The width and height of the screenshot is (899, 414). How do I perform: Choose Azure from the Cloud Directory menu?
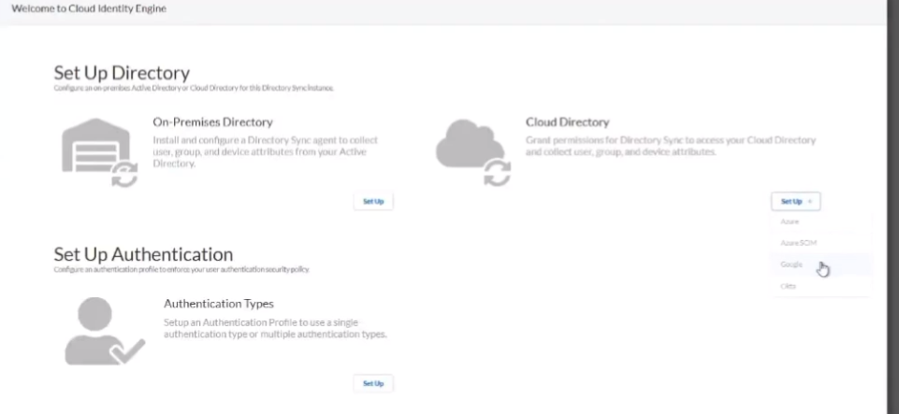(x=821, y=221)
